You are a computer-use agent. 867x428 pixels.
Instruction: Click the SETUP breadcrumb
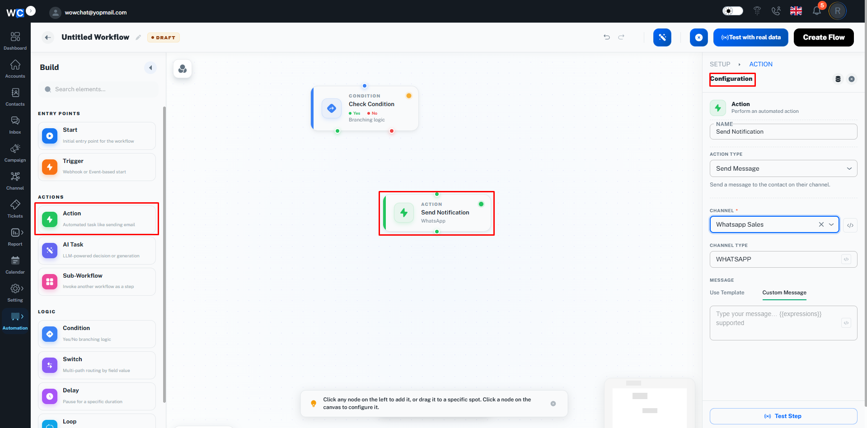pos(720,64)
